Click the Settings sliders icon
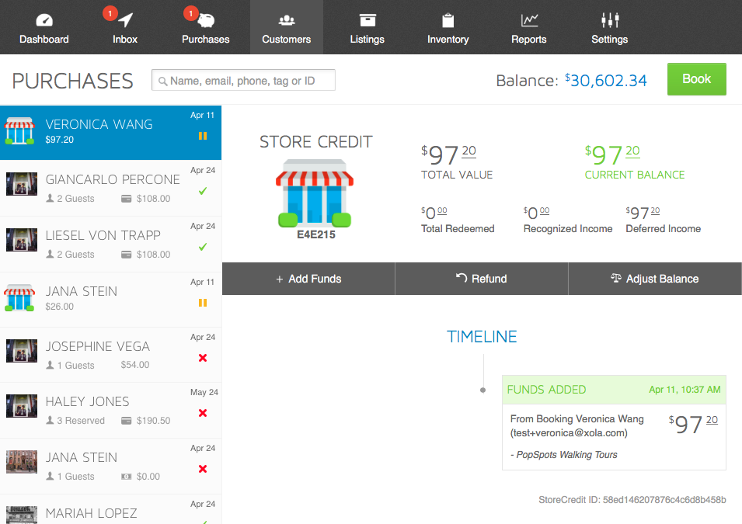Screen dimensions: 742x524 click(610, 20)
